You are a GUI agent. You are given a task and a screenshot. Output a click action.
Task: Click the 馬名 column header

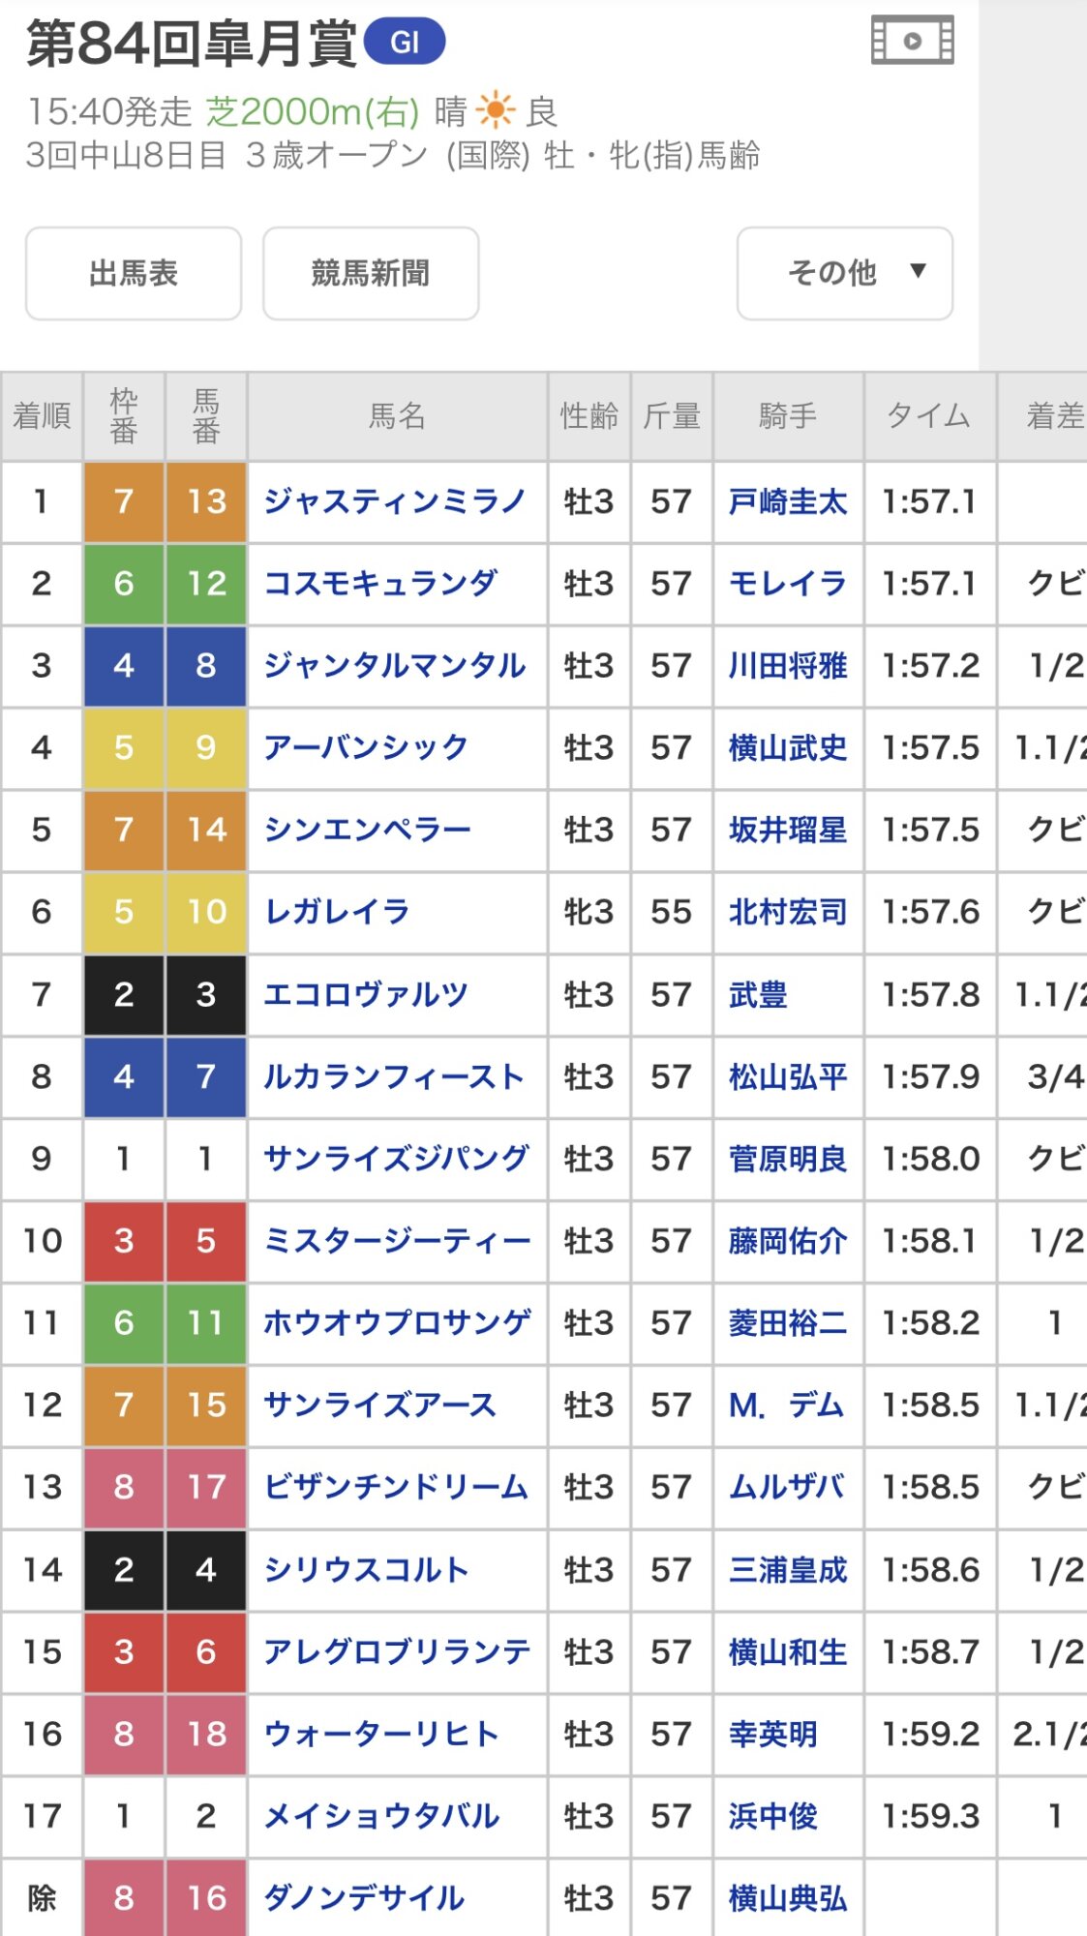tap(397, 416)
